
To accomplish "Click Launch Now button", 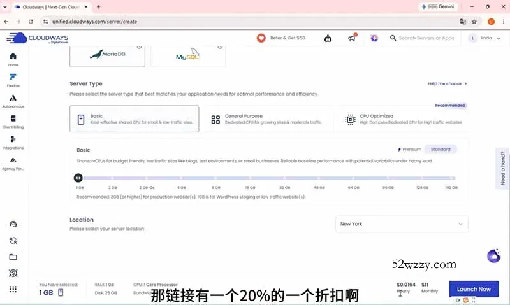I will pos(474,289).
